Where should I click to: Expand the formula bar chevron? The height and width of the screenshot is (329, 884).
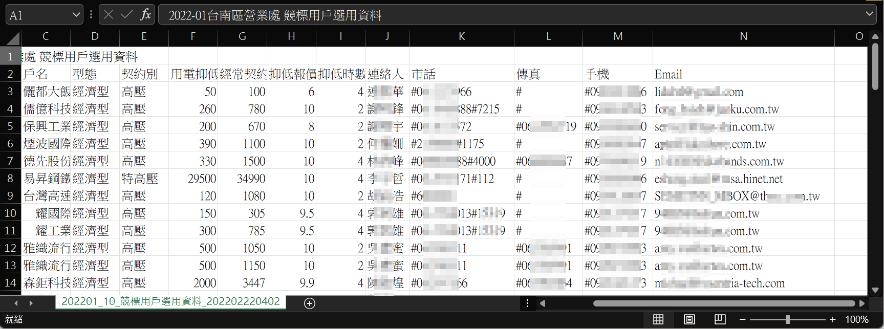869,14
